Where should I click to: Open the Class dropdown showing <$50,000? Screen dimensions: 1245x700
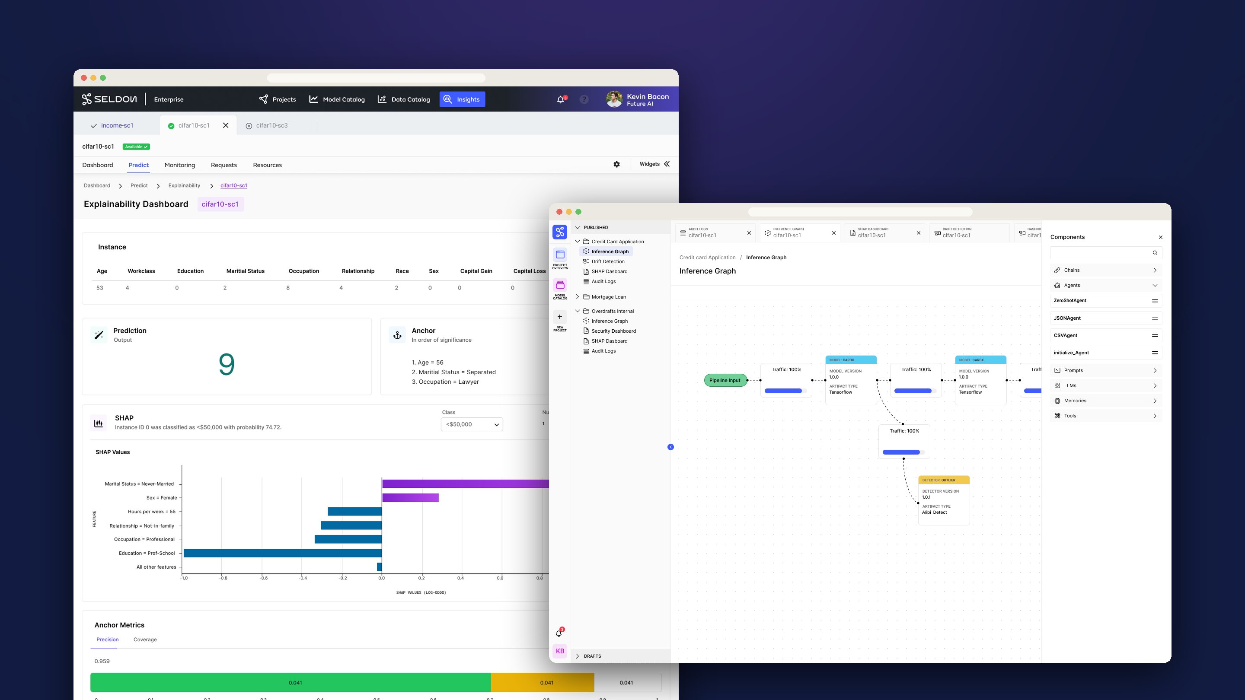(472, 424)
